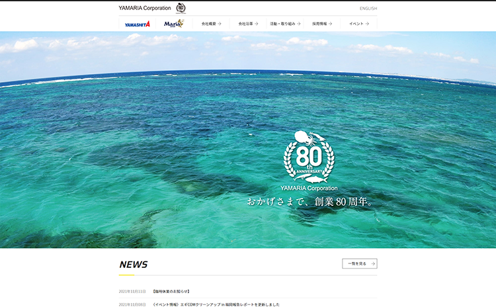Open the Maria brand logo link
The image size is (496, 307).
(x=174, y=24)
